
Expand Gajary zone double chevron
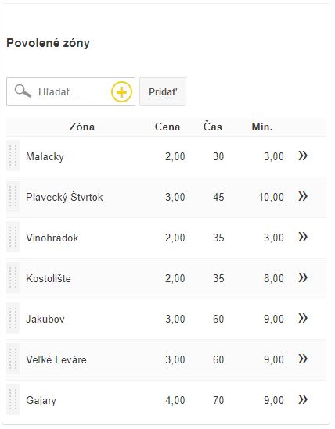tap(303, 399)
